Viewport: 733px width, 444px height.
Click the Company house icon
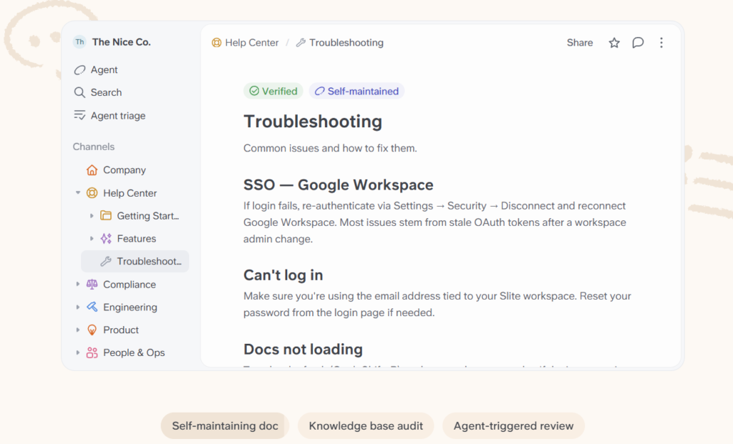(x=92, y=170)
